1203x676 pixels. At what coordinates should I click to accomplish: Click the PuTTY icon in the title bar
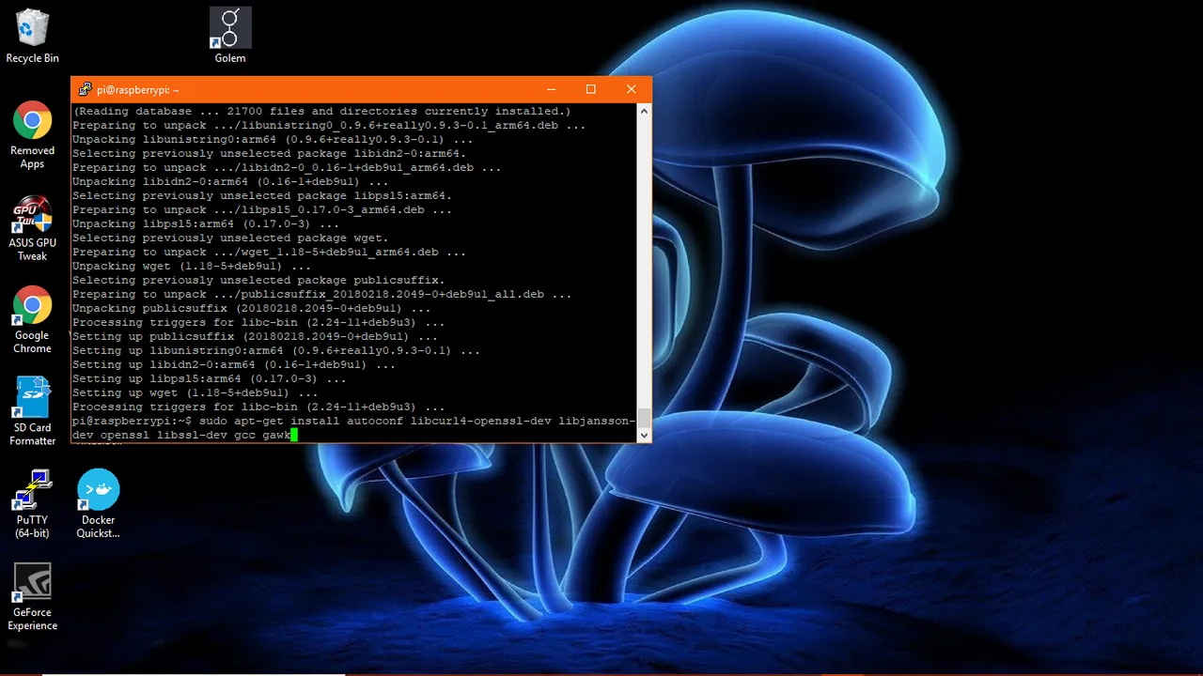point(85,89)
